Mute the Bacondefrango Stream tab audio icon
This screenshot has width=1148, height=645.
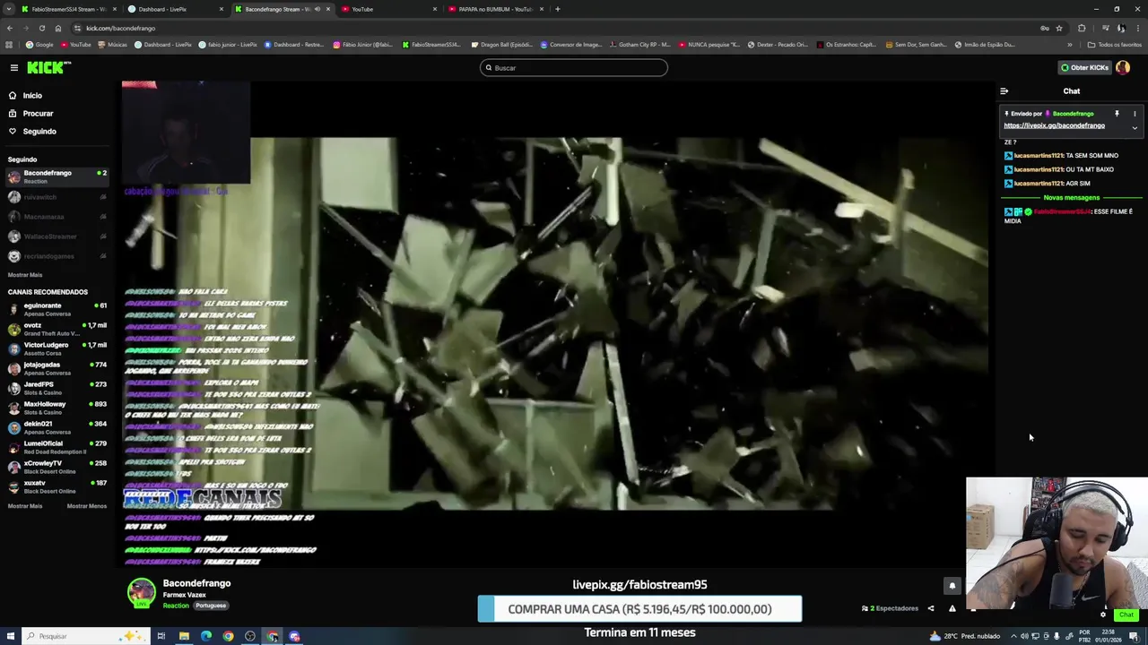[x=317, y=9]
